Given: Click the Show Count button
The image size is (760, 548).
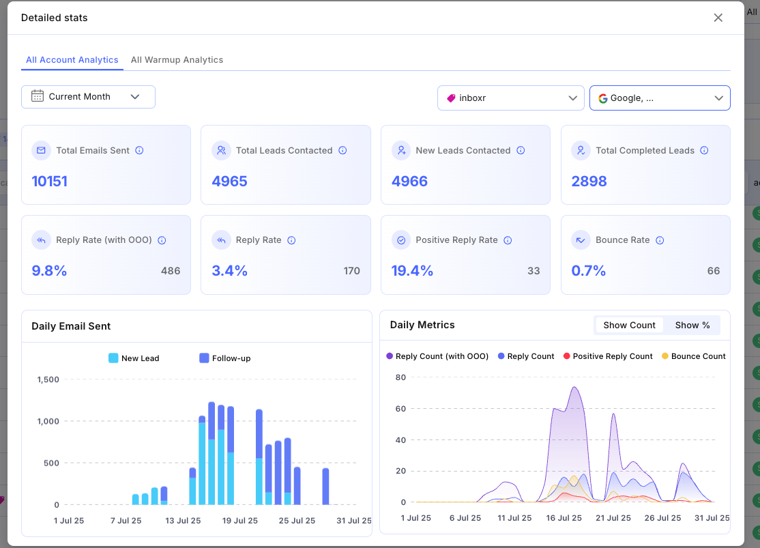Looking at the screenshot, I should point(629,326).
